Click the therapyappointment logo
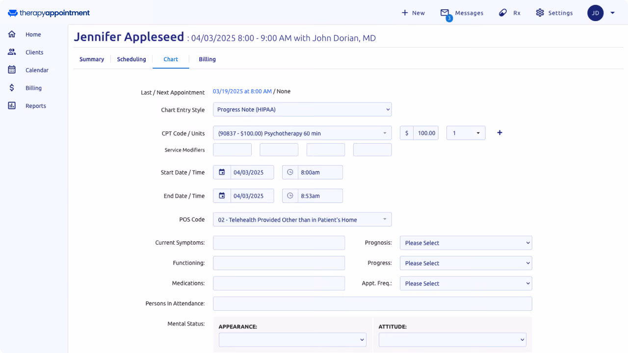 pos(49,13)
